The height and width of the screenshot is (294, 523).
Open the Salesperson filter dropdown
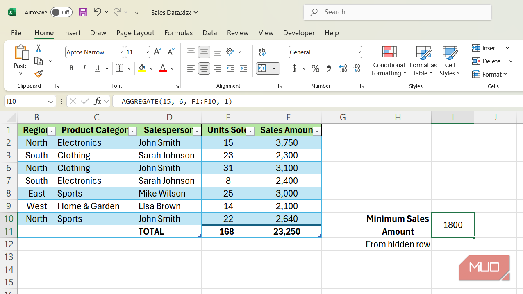tap(197, 131)
